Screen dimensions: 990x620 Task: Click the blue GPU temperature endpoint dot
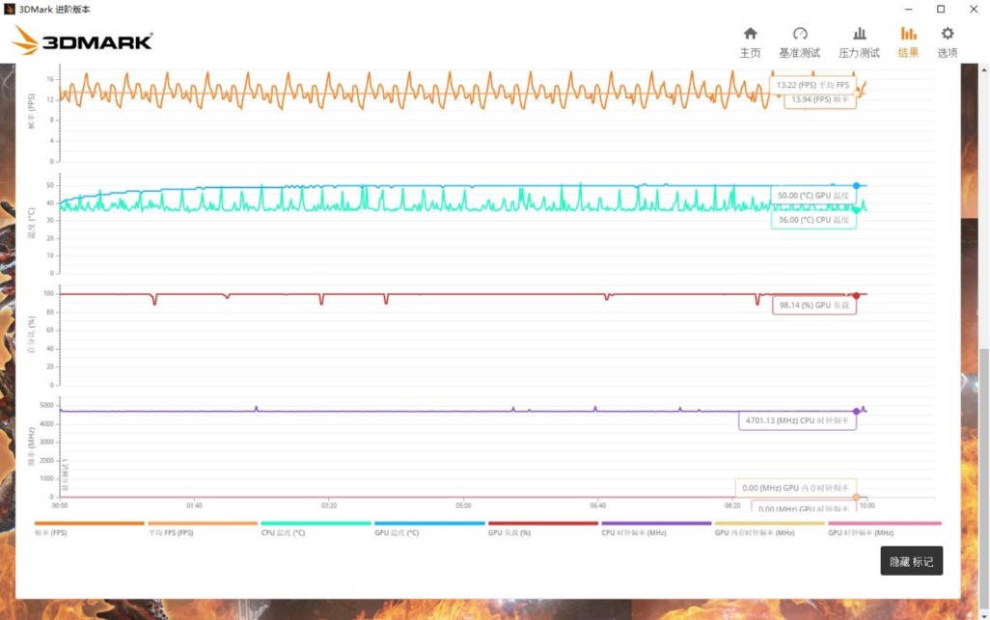[857, 183]
